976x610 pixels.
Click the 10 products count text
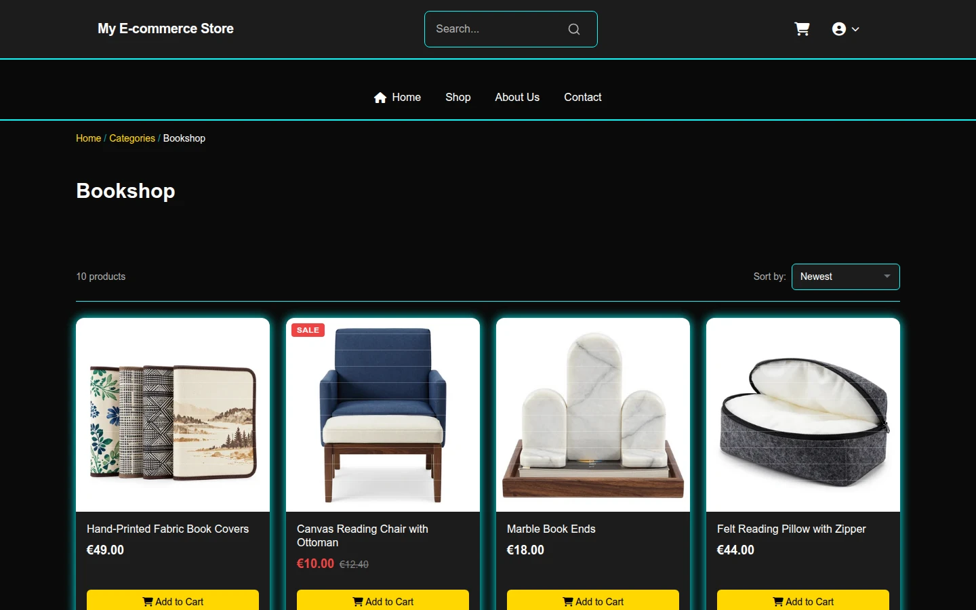[x=101, y=277]
